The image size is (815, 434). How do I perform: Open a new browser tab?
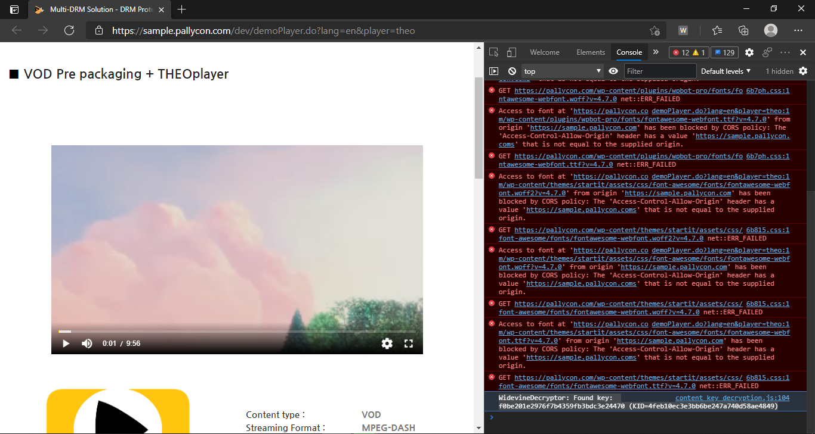(182, 10)
